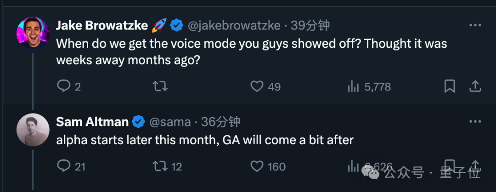Reply to Jake Browatzke's tweet
The height and width of the screenshot is (192, 496).
coord(63,86)
